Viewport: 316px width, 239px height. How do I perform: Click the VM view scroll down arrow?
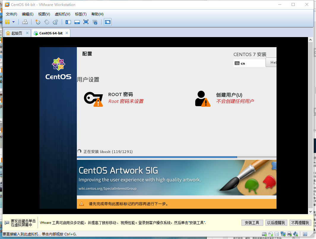(x=310, y=212)
